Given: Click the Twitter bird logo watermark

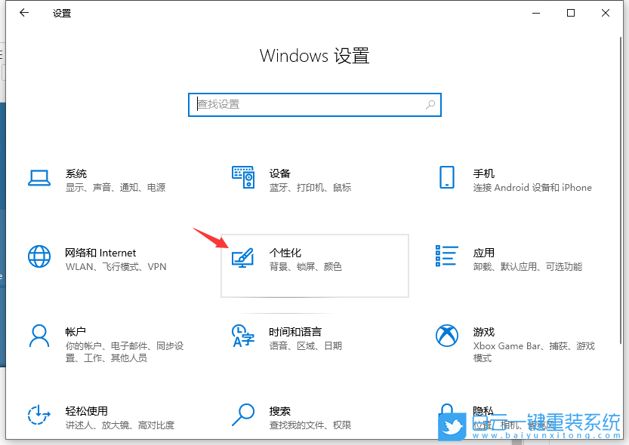Looking at the screenshot, I should [452, 426].
